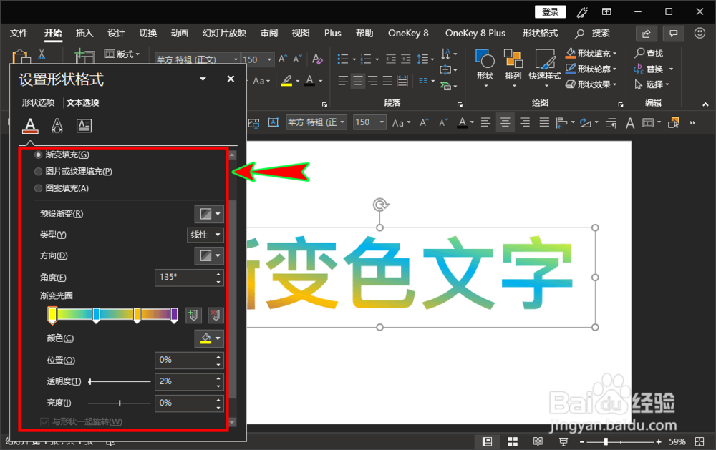
Task: Switch to 形状选项 Shape Options
Action: [x=39, y=103]
